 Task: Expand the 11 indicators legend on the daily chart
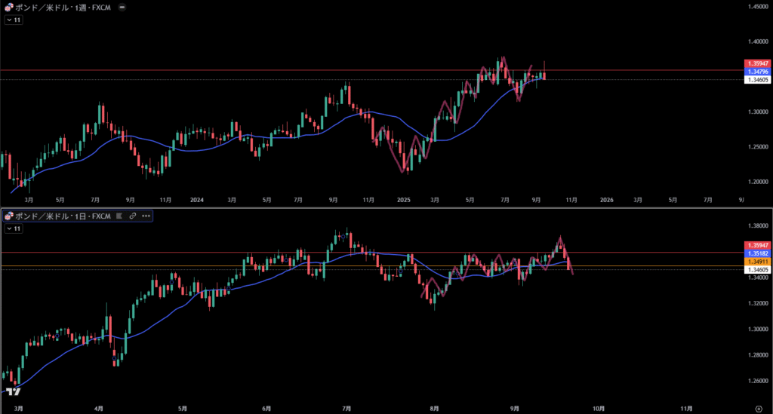[14, 228]
